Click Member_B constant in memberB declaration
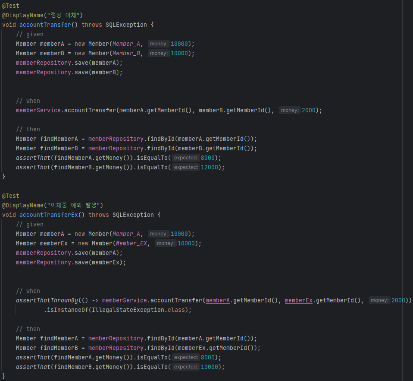This screenshot has height=381, width=413. point(126,53)
